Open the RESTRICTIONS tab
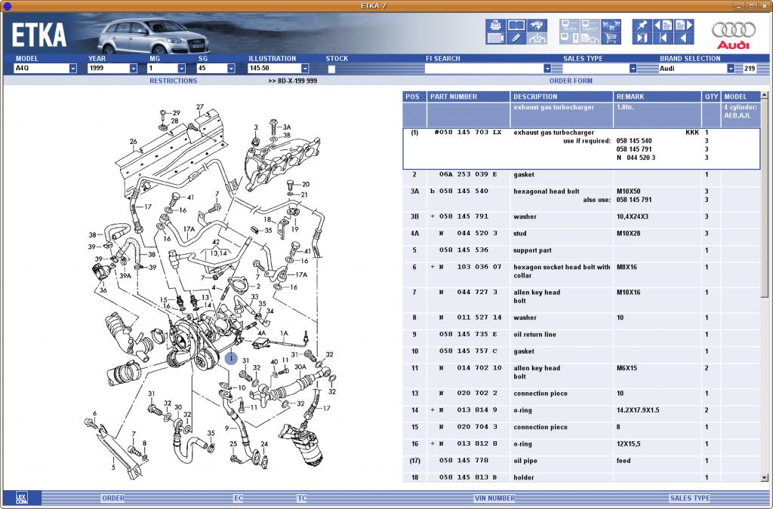The image size is (773, 509). click(x=173, y=81)
